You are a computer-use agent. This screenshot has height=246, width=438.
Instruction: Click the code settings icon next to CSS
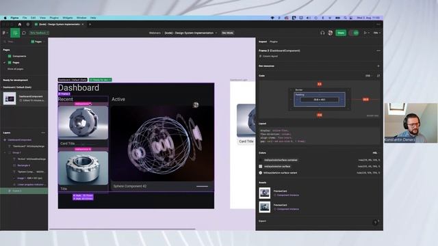(x=378, y=76)
